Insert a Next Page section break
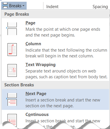The width and height of the screenshot is (110, 129). click(x=36, y=94)
